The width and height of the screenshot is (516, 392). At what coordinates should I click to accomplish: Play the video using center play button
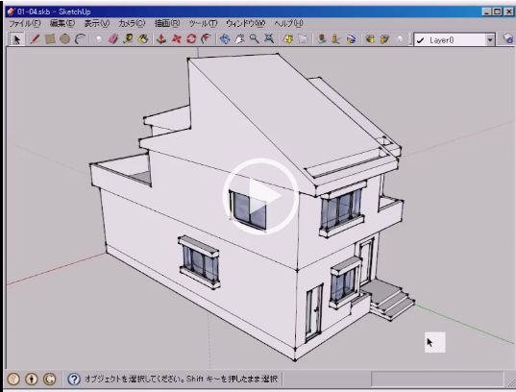tap(260, 197)
